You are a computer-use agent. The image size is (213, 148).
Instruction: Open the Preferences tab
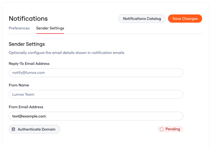point(19,28)
